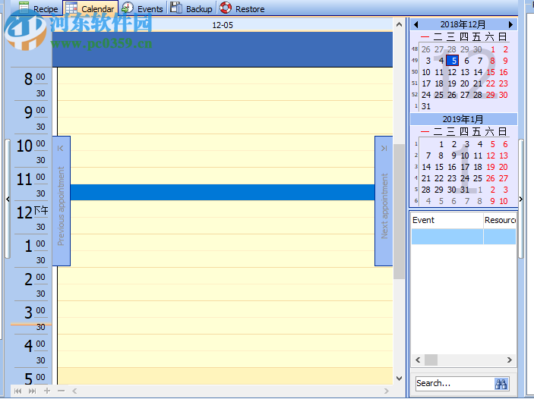Click the Search input field
Viewport: 534px width, 399px height.
pos(455,383)
